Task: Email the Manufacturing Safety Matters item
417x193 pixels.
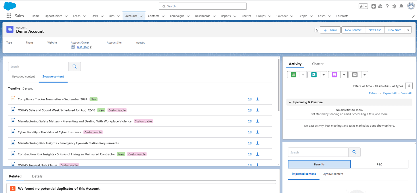Action: pyautogui.click(x=250, y=121)
